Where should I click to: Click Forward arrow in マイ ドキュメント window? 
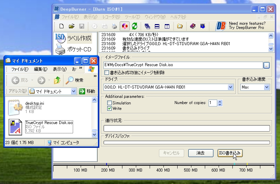click(41, 80)
